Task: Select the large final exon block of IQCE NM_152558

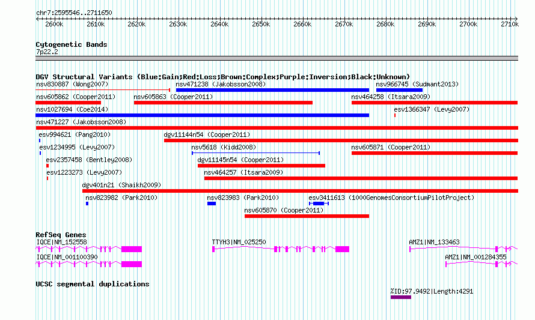Action: click(x=132, y=249)
